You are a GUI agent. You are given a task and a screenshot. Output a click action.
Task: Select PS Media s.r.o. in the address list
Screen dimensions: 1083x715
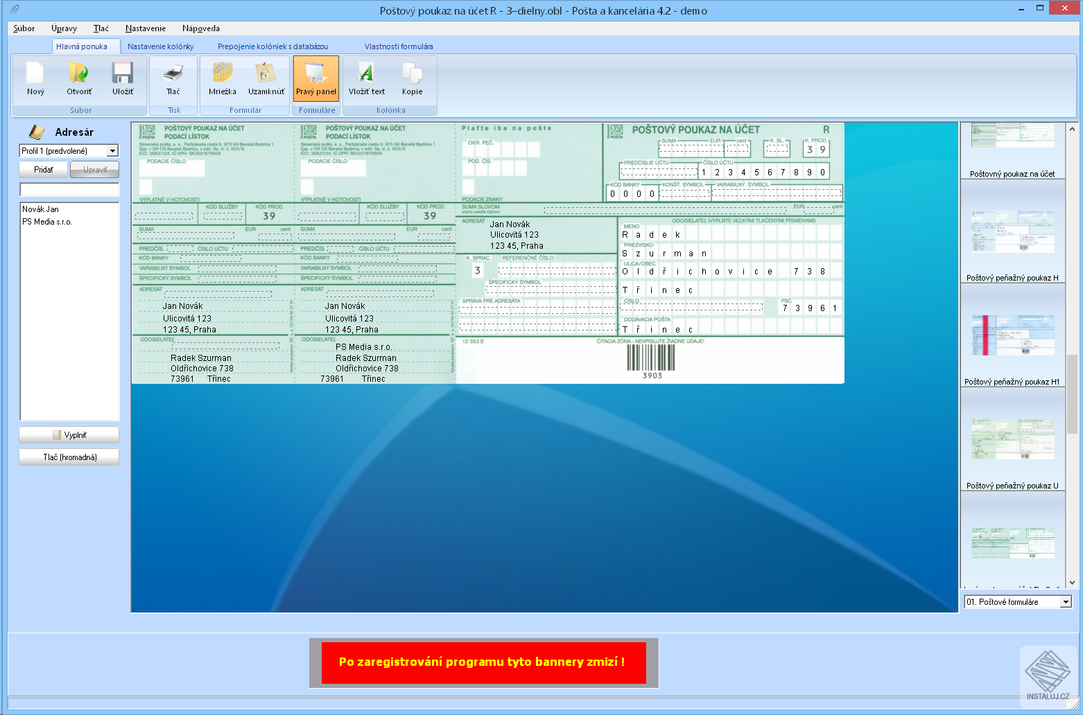coord(47,222)
